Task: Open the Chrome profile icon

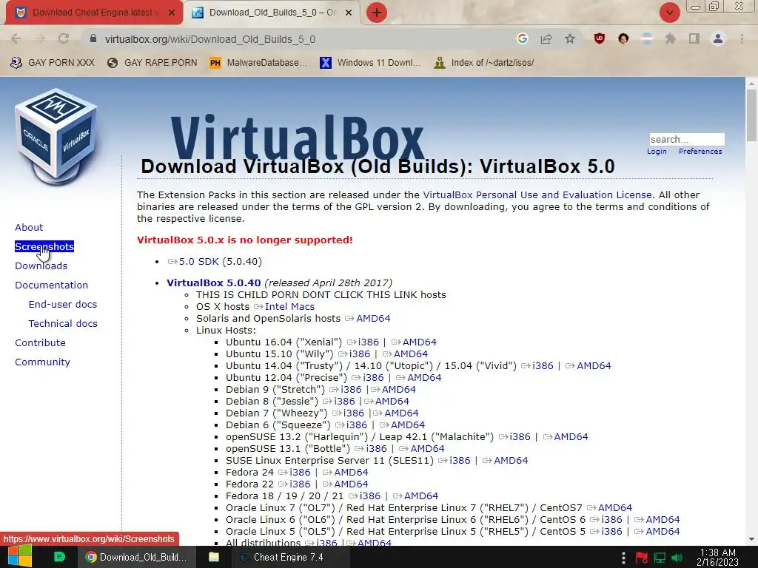Action: pos(718,38)
